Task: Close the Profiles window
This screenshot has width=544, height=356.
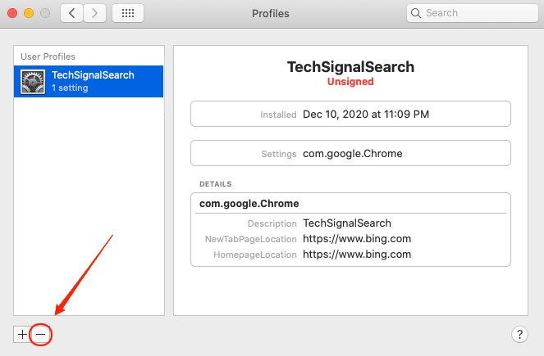Action: point(12,13)
